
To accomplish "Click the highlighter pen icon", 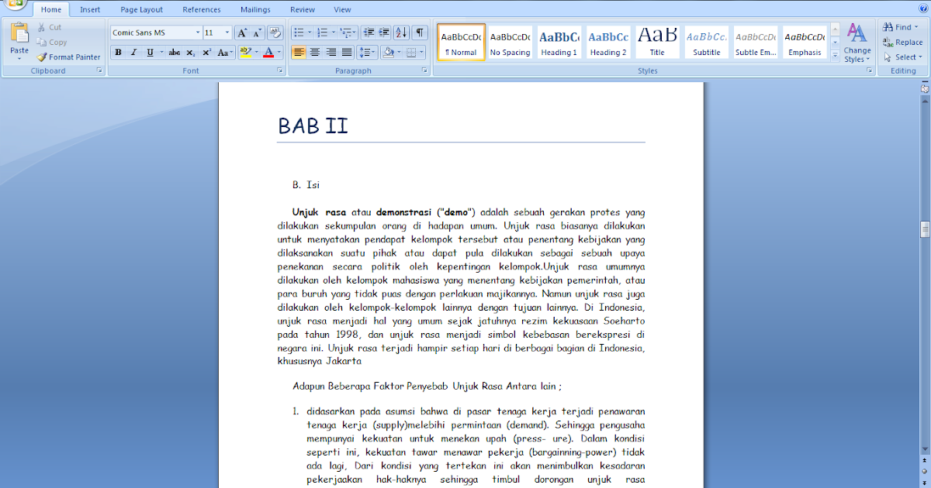I will click(x=245, y=53).
